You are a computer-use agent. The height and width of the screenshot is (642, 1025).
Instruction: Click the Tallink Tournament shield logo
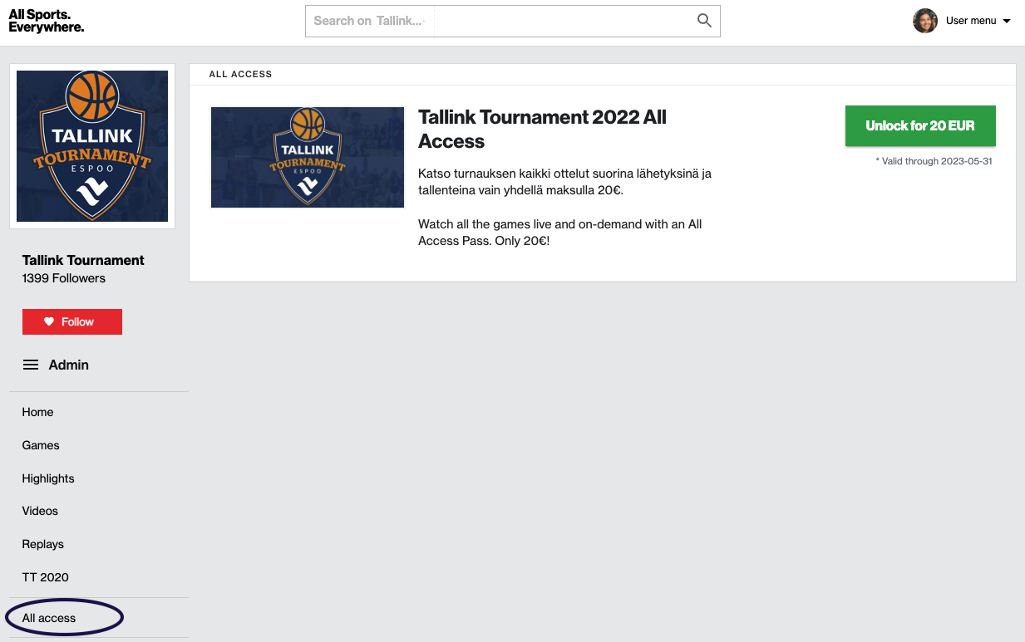[x=92, y=146]
